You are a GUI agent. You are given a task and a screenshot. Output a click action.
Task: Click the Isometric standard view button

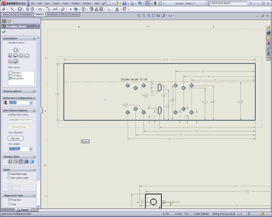pos(10,61)
